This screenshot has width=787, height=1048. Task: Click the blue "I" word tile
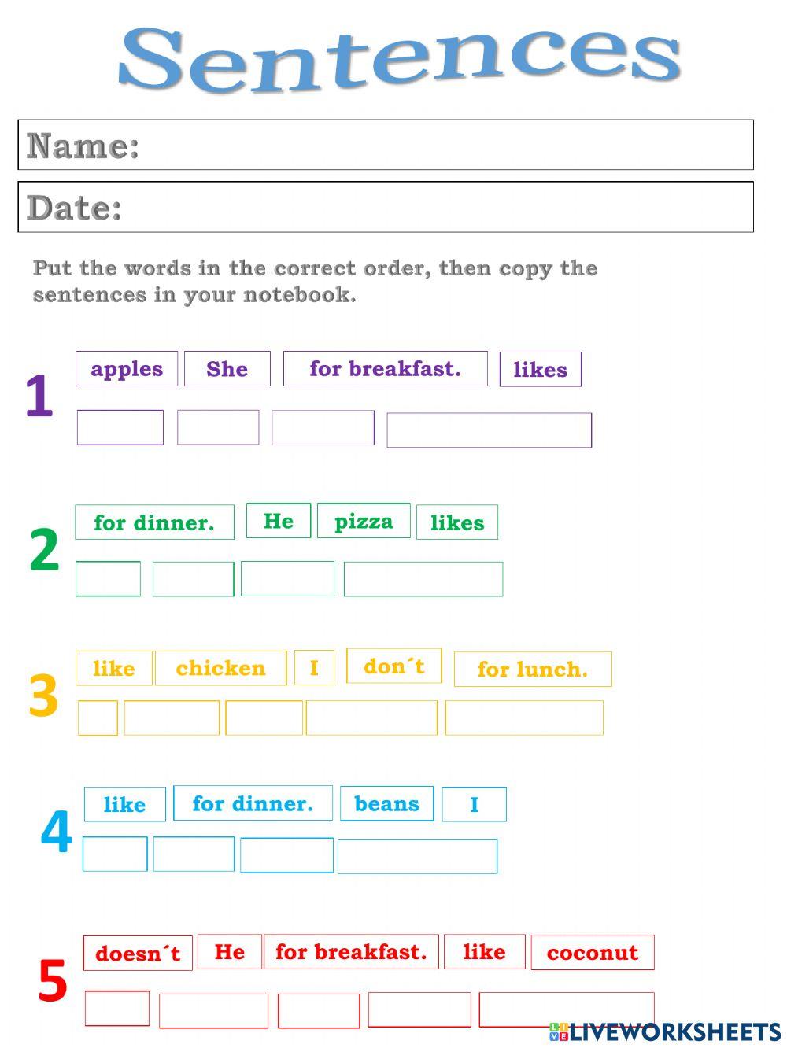tap(474, 804)
